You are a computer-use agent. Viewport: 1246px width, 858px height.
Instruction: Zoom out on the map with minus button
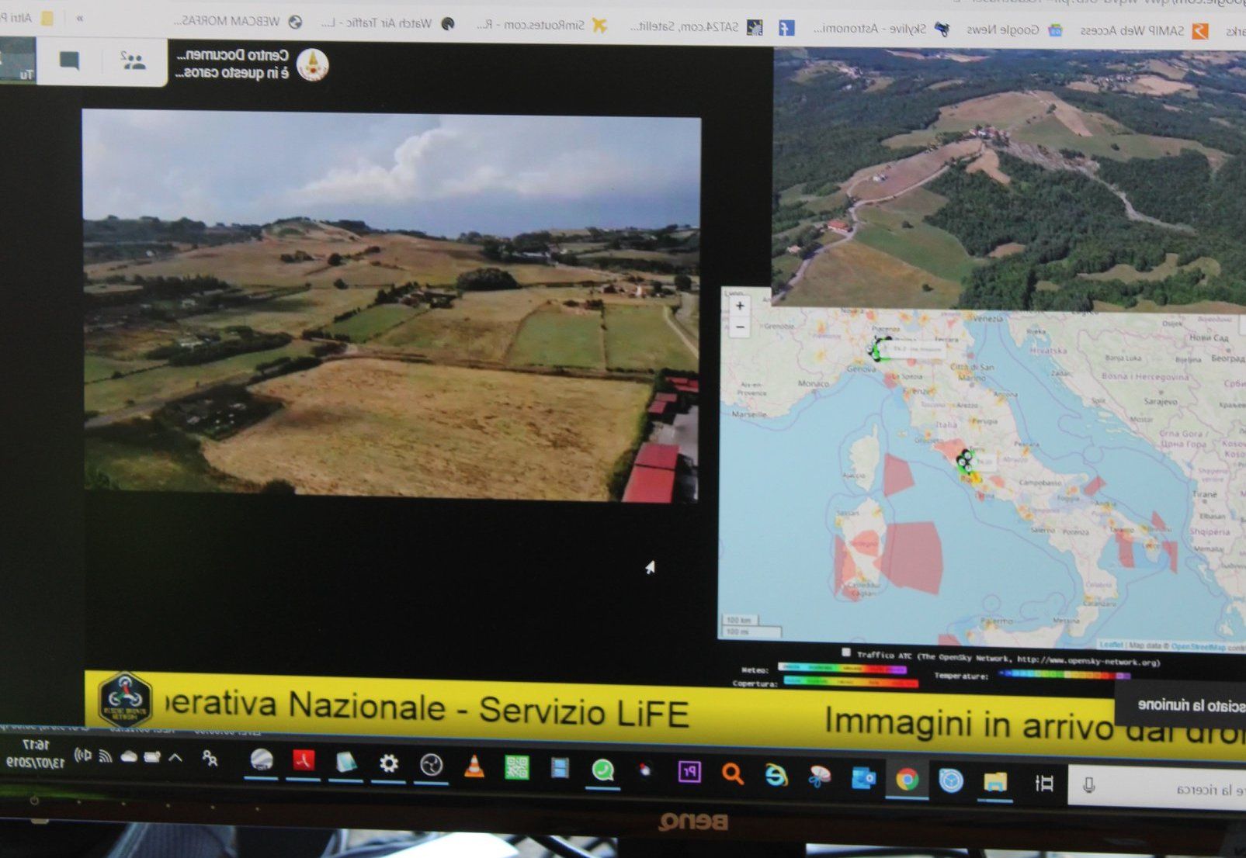[x=740, y=327]
